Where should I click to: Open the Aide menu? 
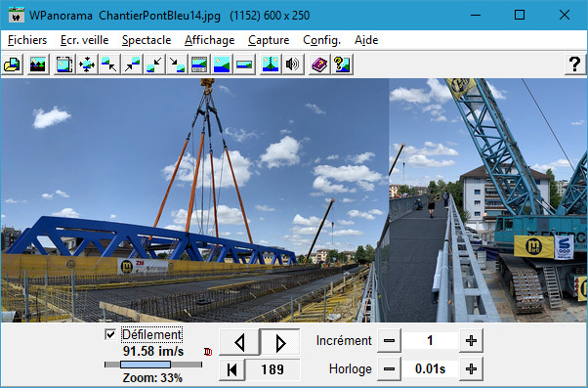coord(366,40)
